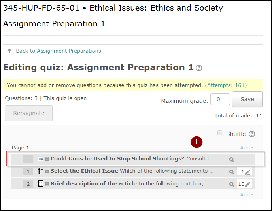Image resolution: width=272 pixels, height=211 pixels.
Task: Open help icon beside Shuffle
Action: [x=252, y=134]
